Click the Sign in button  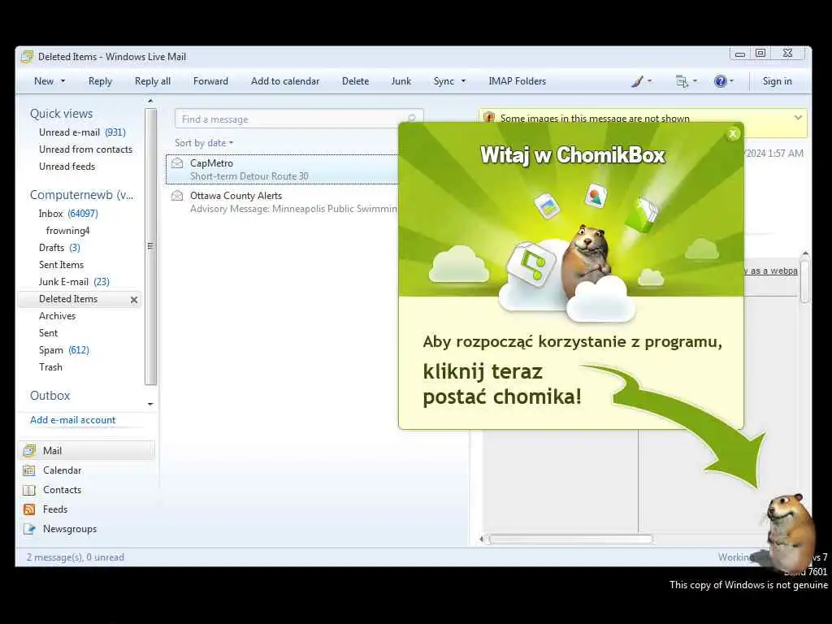pyautogui.click(x=778, y=81)
